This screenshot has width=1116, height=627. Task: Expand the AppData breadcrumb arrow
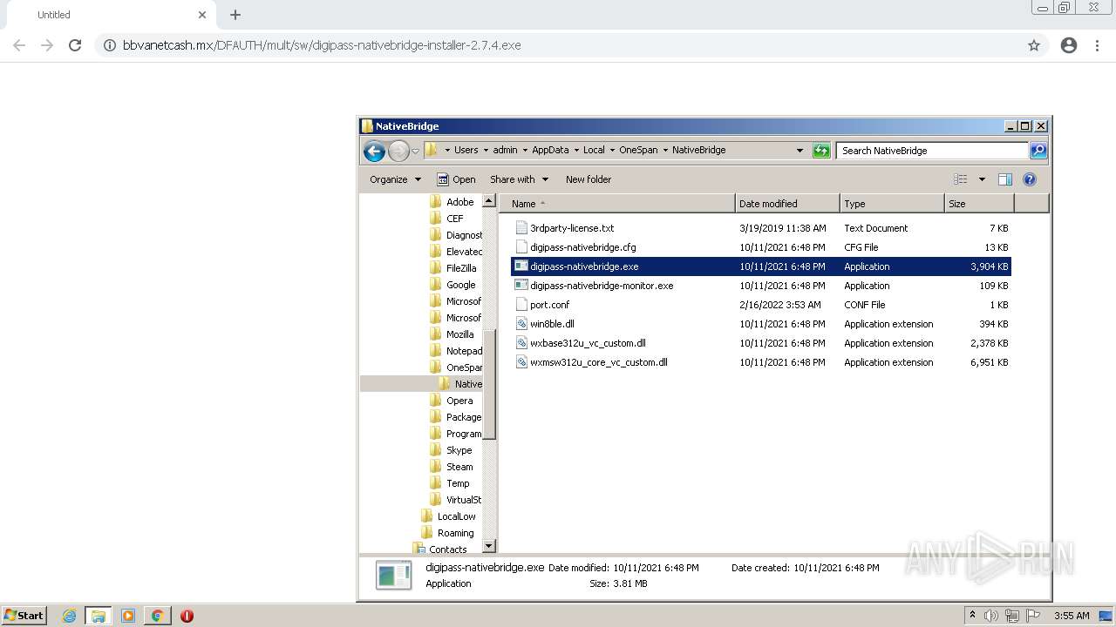tap(576, 150)
